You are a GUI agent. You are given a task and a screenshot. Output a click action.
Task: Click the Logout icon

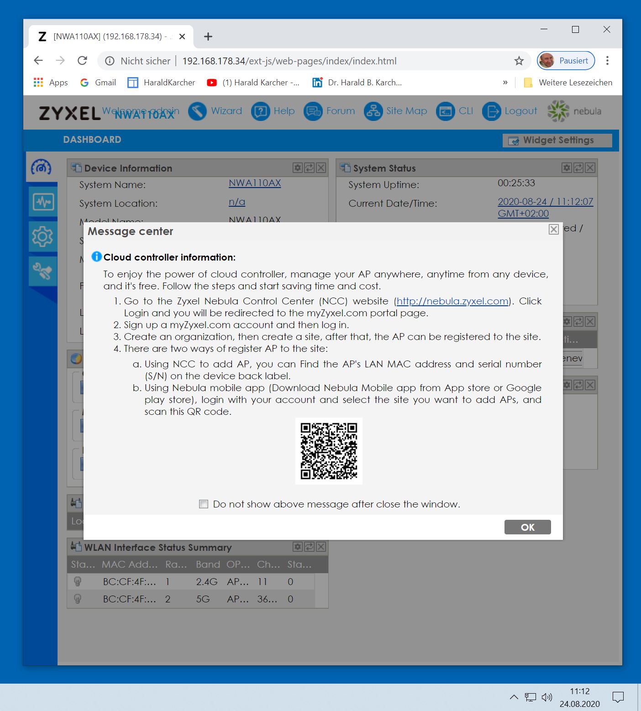[x=491, y=111]
